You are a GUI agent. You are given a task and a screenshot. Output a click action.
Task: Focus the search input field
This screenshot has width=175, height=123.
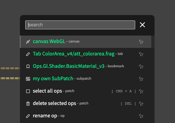tap(80, 25)
